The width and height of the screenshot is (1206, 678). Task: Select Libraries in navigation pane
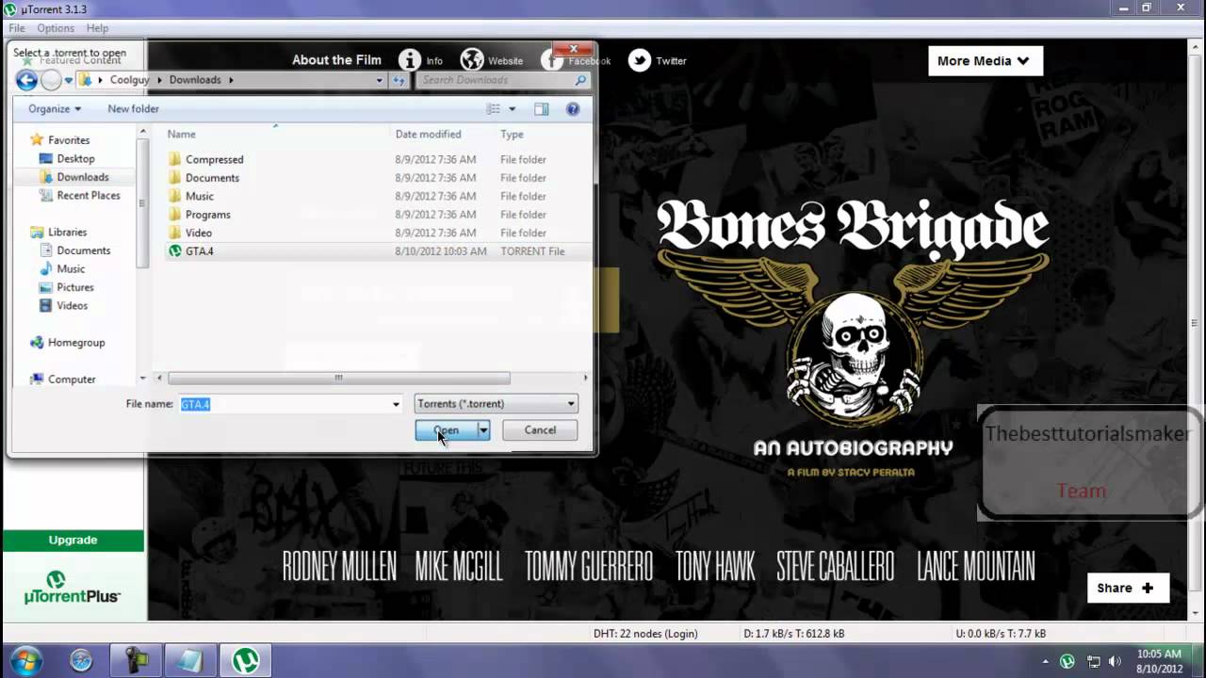click(67, 233)
